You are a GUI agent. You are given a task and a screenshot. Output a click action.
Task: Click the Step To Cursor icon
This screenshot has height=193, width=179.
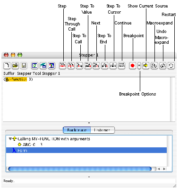(x=113, y=65)
